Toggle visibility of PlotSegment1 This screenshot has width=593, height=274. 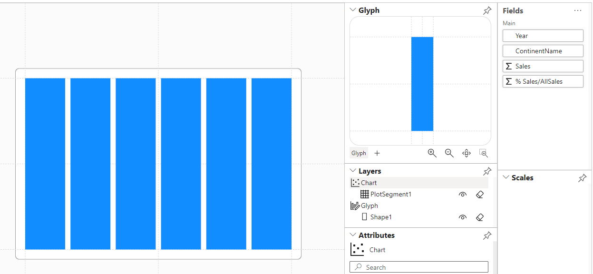(x=463, y=195)
